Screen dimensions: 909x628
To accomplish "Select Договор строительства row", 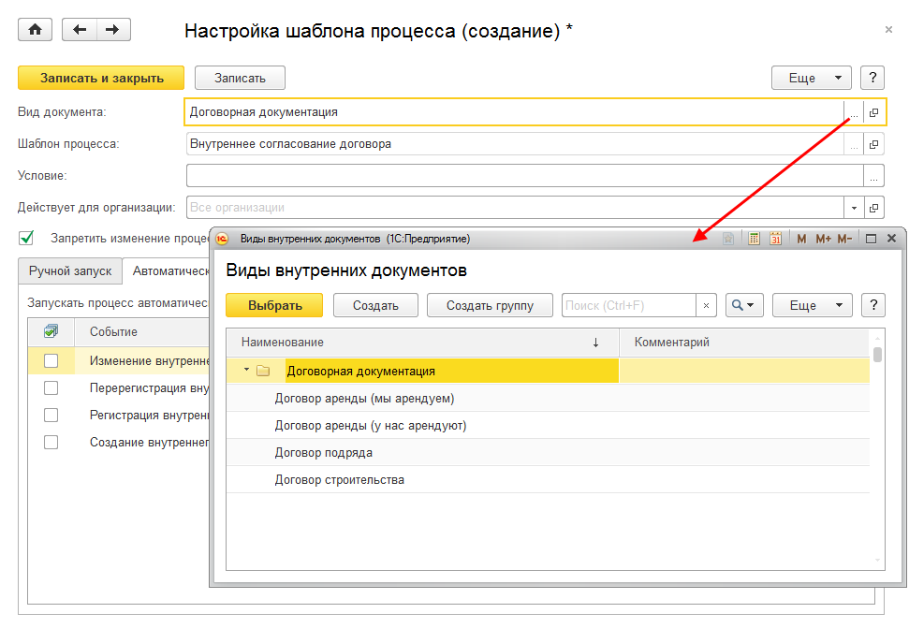I will (548, 480).
